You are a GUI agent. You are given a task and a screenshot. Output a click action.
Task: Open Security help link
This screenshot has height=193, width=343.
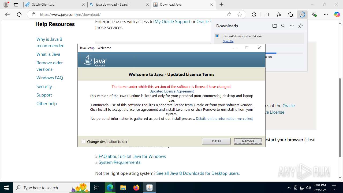[44, 86]
